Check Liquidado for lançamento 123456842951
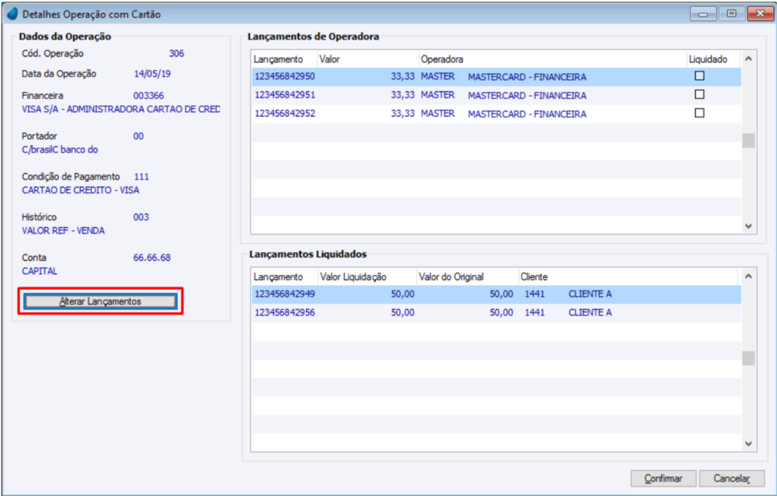The image size is (777, 496). pyautogui.click(x=699, y=94)
